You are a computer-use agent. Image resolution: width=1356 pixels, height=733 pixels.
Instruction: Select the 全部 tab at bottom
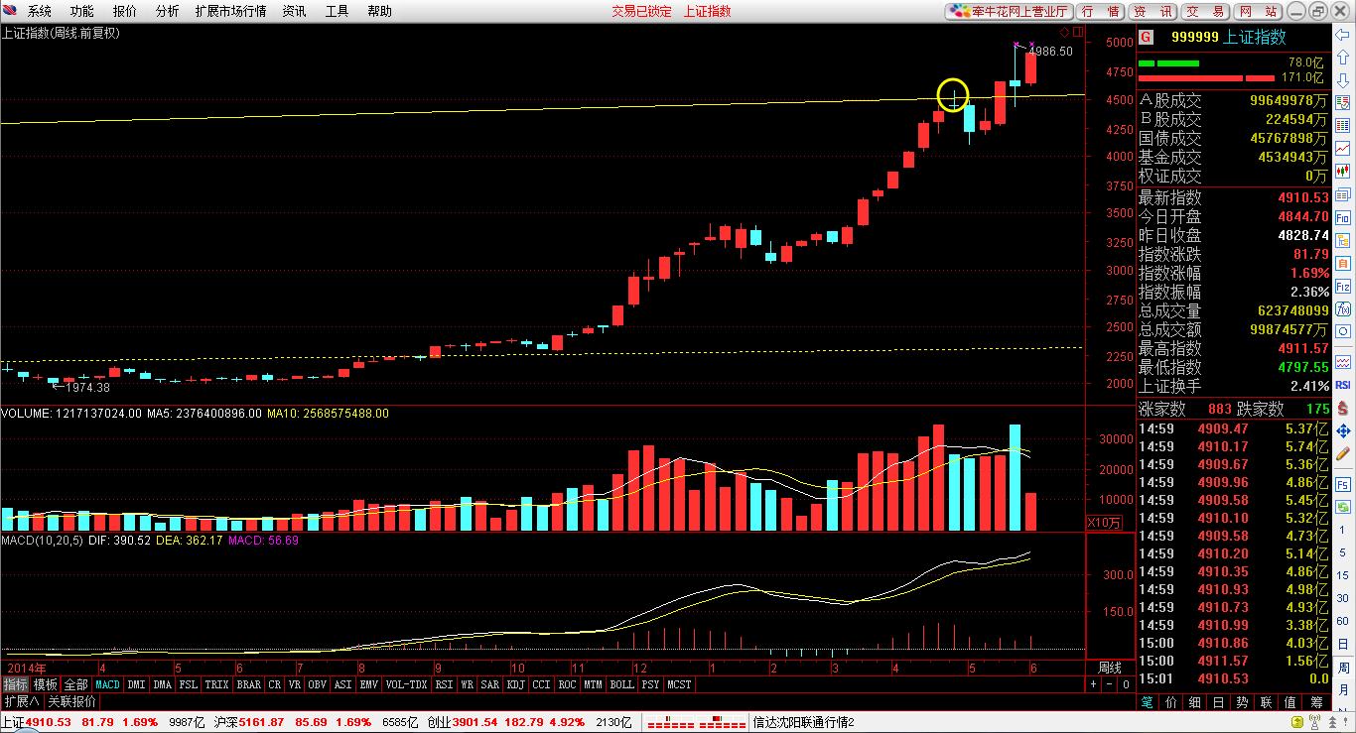pyautogui.click(x=76, y=684)
